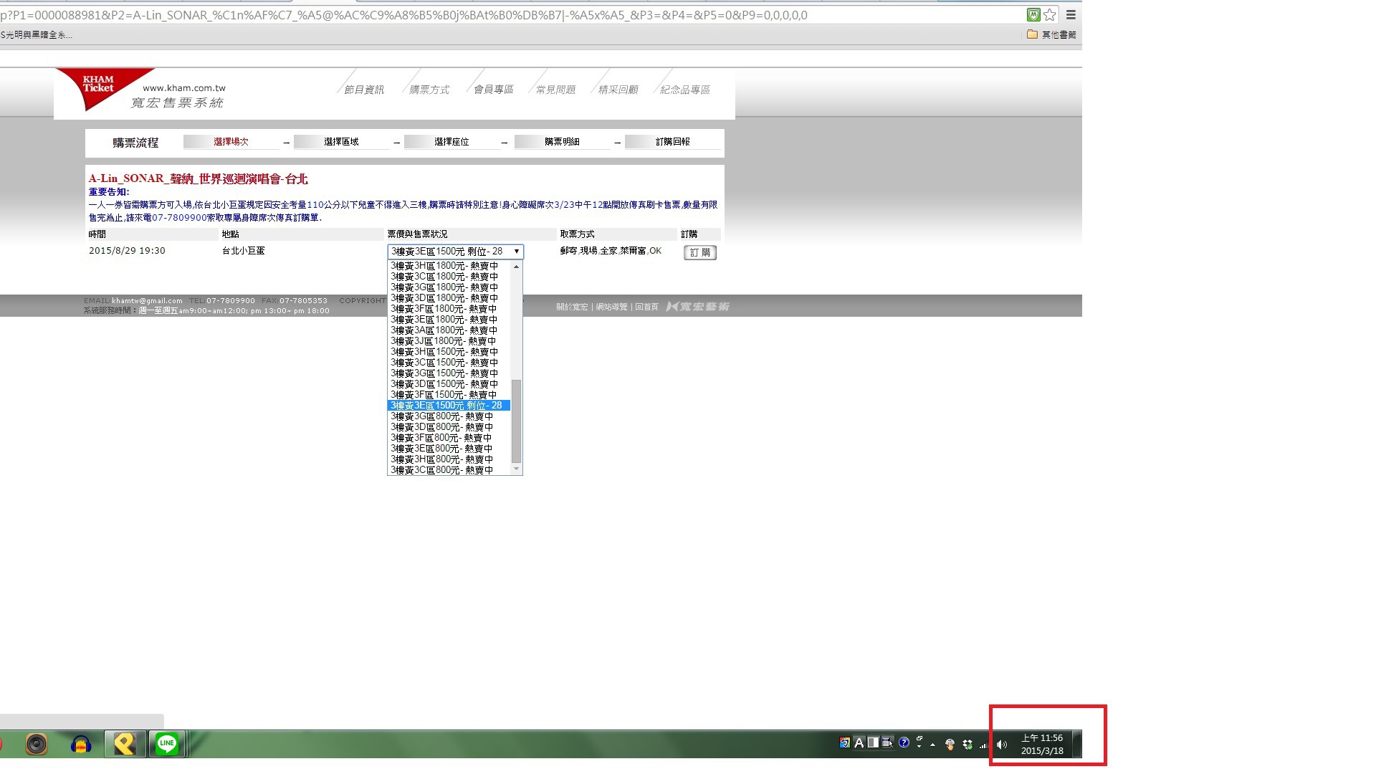Click the network signal tray icon

[x=984, y=745]
